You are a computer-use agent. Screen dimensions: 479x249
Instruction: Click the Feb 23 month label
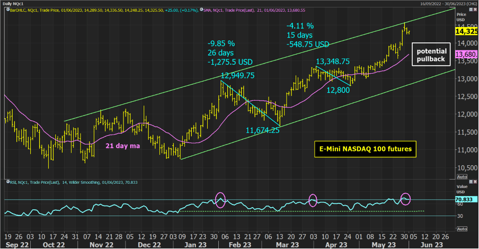pos(240,245)
